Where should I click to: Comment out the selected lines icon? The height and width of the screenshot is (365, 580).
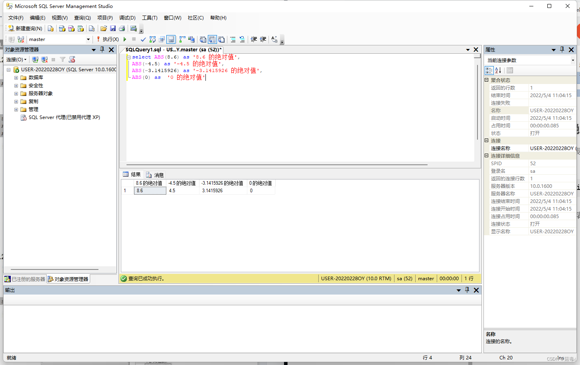tap(233, 39)
